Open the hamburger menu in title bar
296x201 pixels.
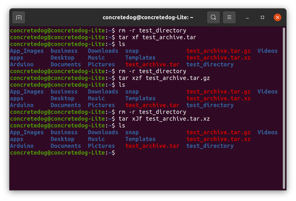[x=229, y=17]
